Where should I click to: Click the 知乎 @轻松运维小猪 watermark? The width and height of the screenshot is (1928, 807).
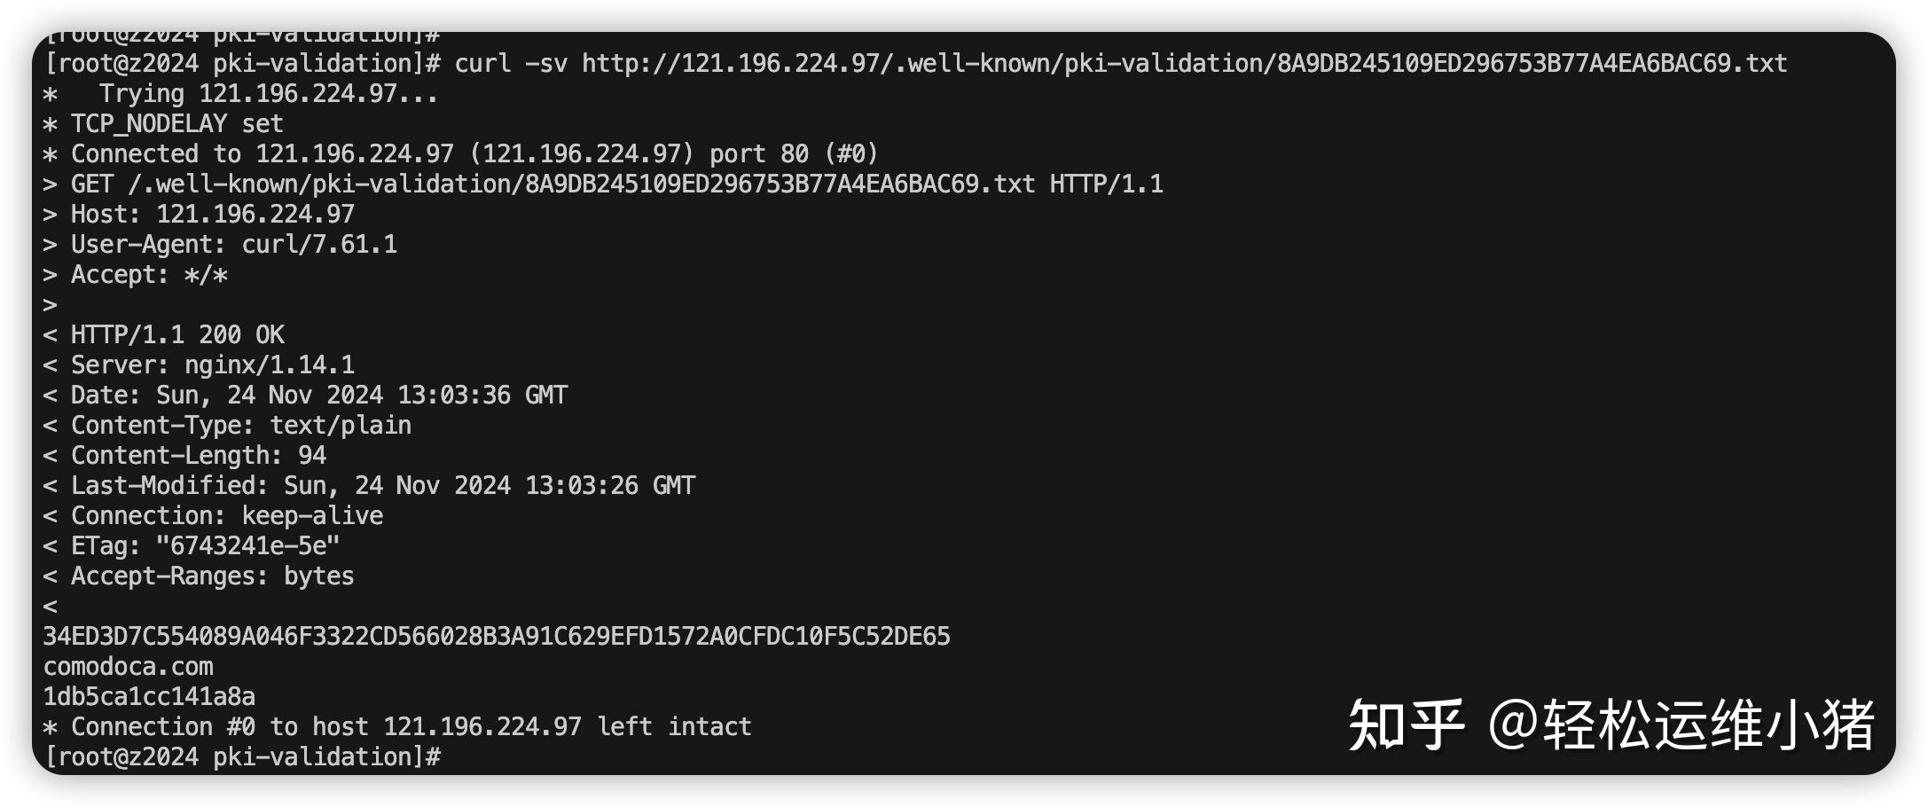click(1611, 725)
